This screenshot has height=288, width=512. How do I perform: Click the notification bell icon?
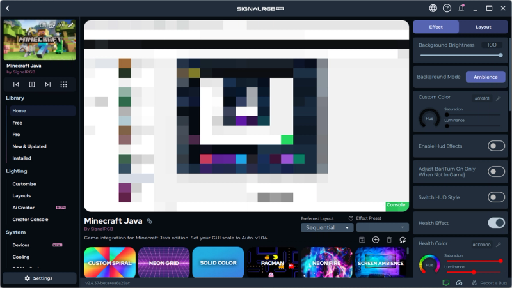[x=461, y=8]
